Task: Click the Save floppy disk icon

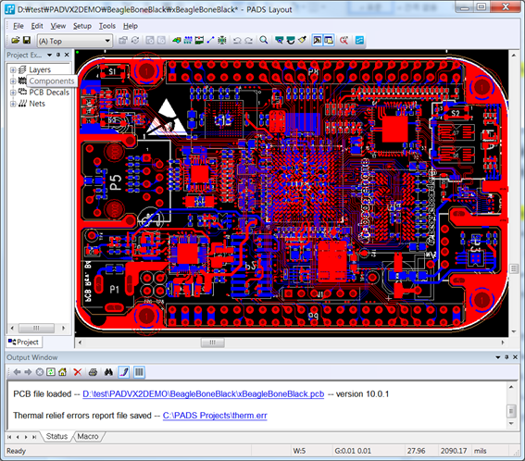Action: pyautogui.click(x=27, y=41)
